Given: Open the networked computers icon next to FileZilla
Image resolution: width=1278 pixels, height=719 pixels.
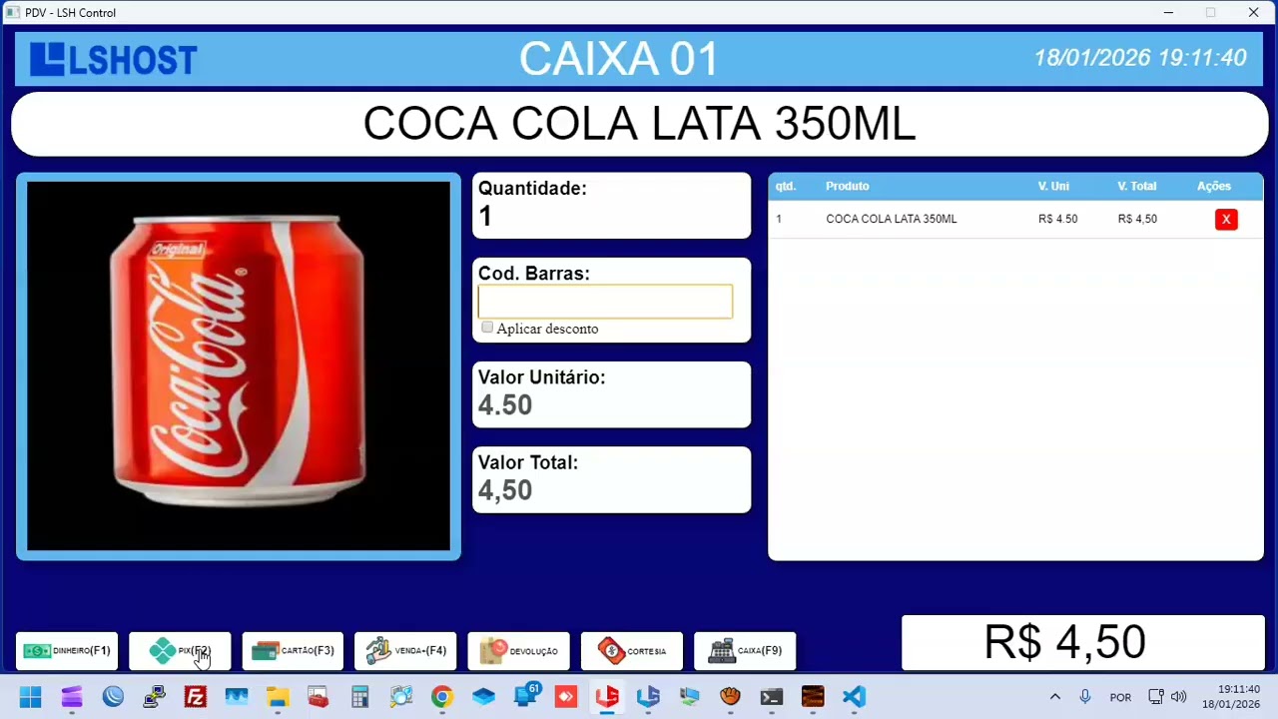Looking at the screenshot, I should (x=154, y=697).
